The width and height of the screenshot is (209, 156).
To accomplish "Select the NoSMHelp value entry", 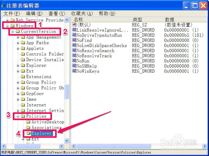I will coord(87,66).
